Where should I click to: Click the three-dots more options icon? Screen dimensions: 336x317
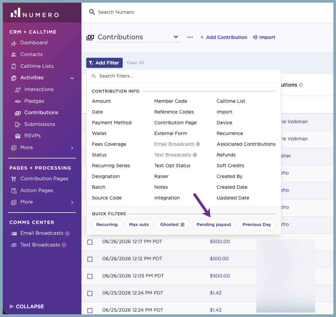click(x=190, y=37)
